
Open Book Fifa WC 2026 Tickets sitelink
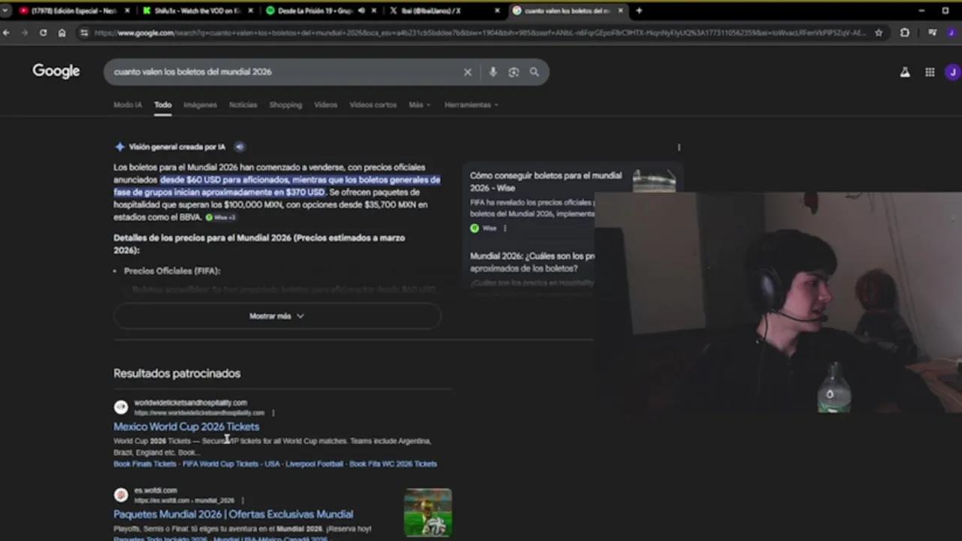coord(393,464)
